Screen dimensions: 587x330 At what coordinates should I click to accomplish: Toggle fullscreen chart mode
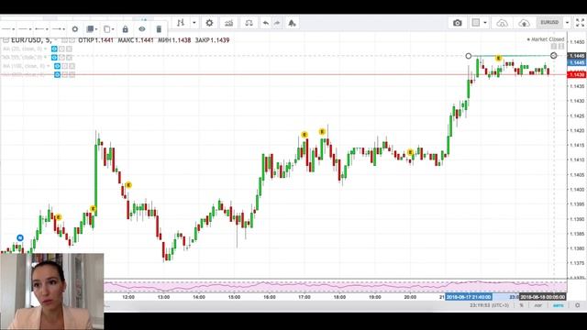point(580,23)
